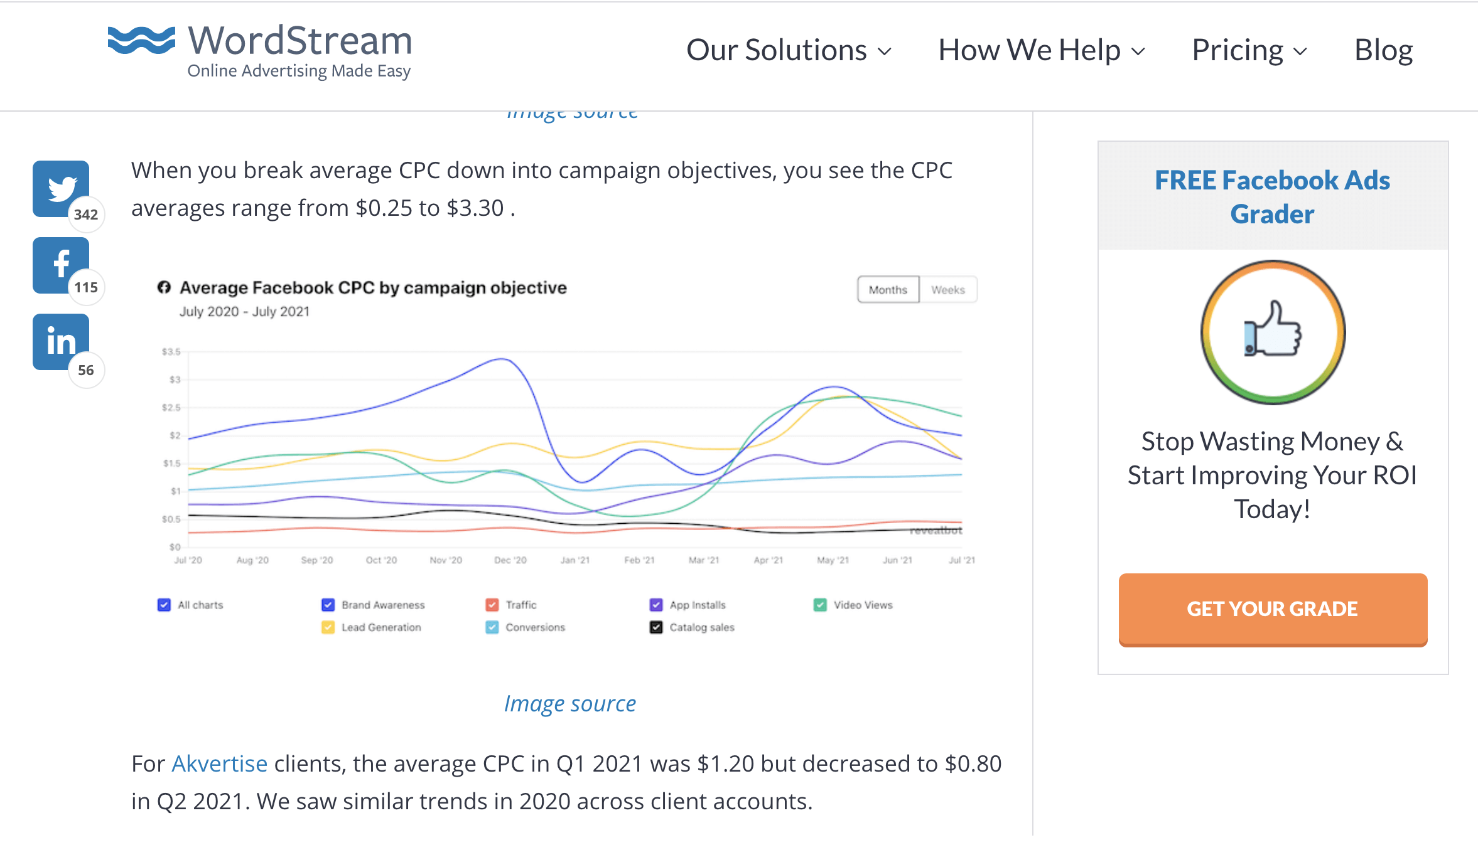Click the GET YOUR GRADE button
This screenshot has height=845, width=1478.
pyautogui.click(x=1272, y=609)
